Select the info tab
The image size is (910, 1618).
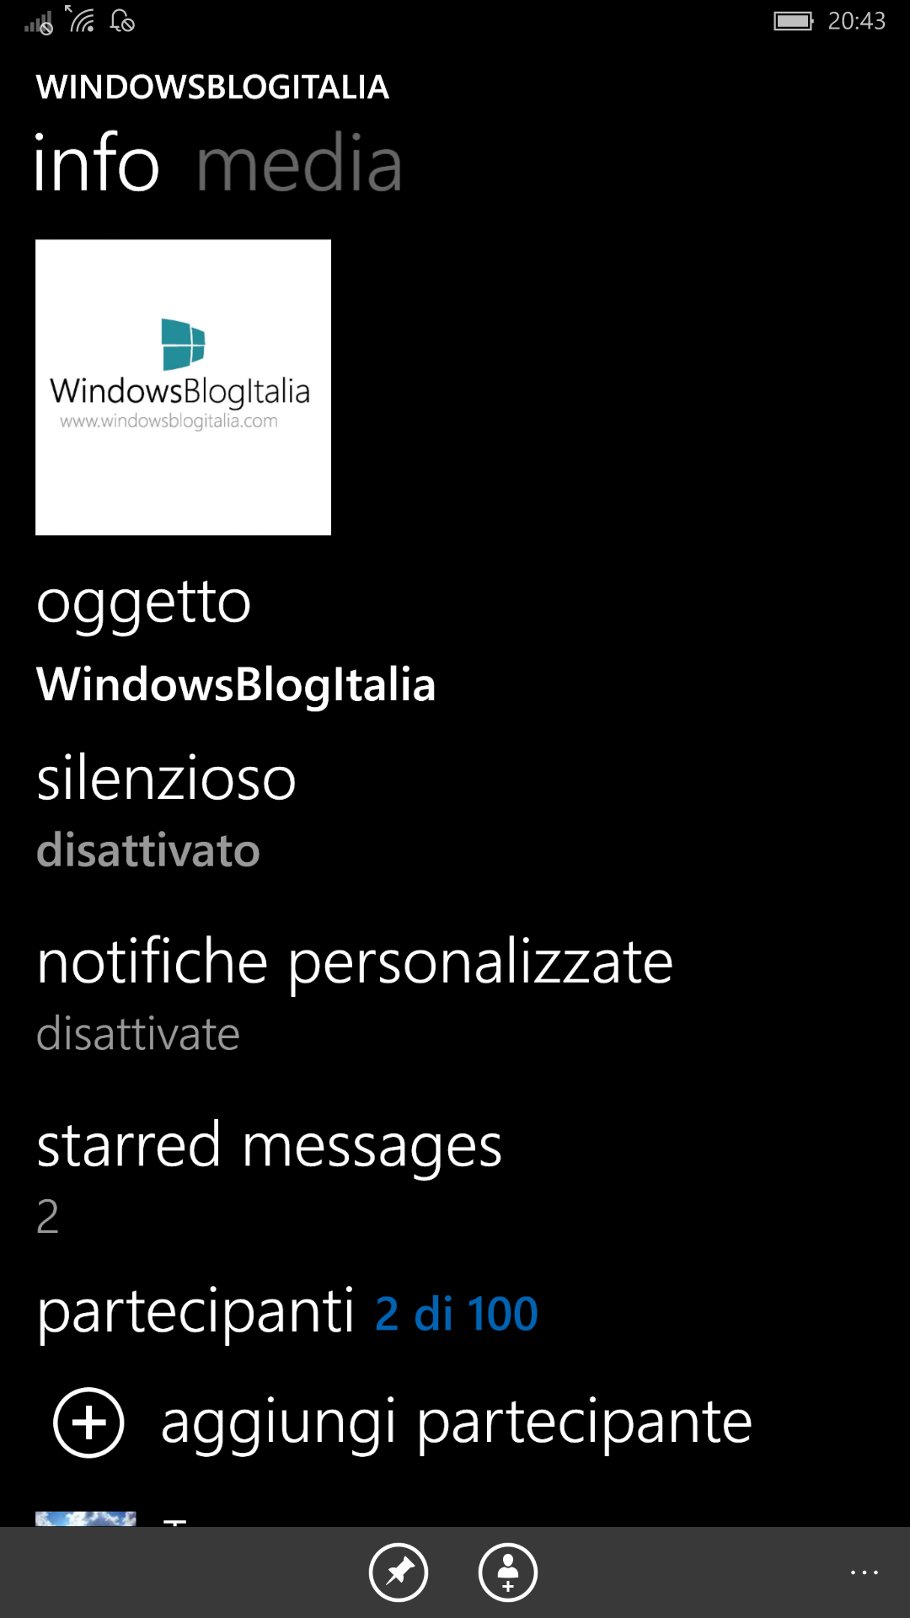(x=96, y=163)
